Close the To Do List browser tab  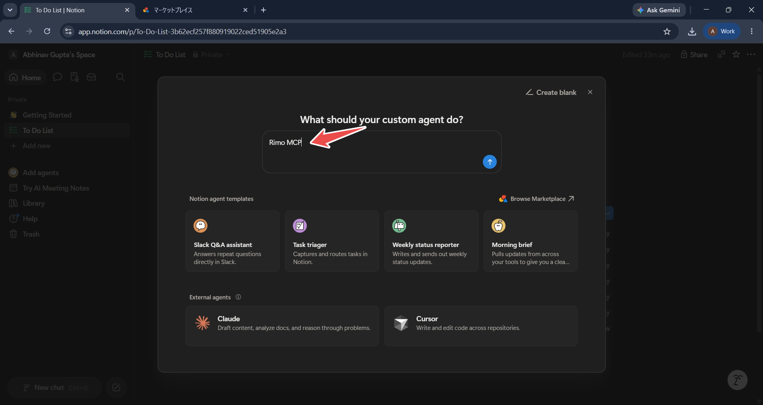pyautogui.click(x=127, y=10)
